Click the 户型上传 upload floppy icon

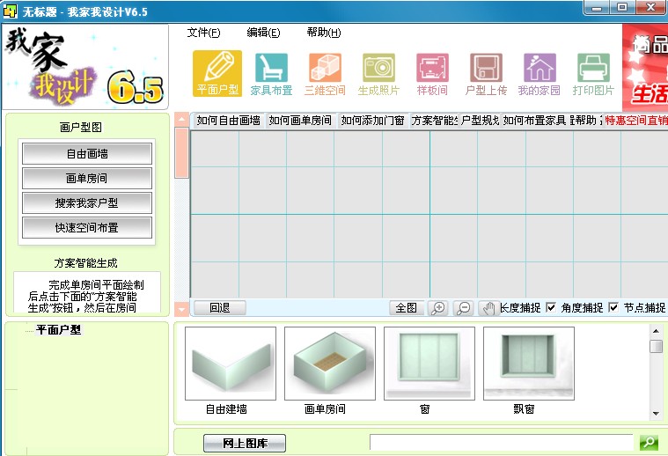[486, 73]
